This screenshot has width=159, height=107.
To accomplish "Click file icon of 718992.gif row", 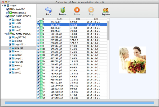I will 41,64.
